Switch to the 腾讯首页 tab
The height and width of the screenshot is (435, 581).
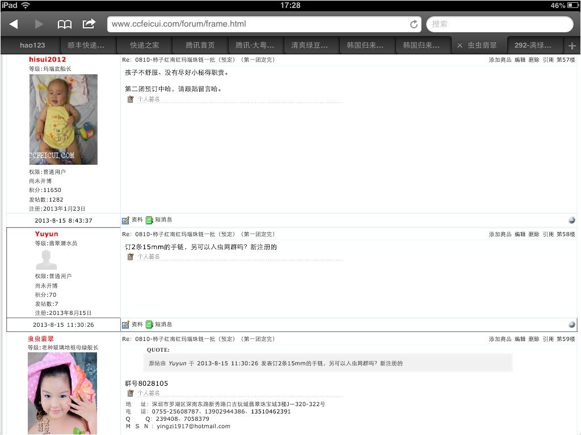point(200,45)
